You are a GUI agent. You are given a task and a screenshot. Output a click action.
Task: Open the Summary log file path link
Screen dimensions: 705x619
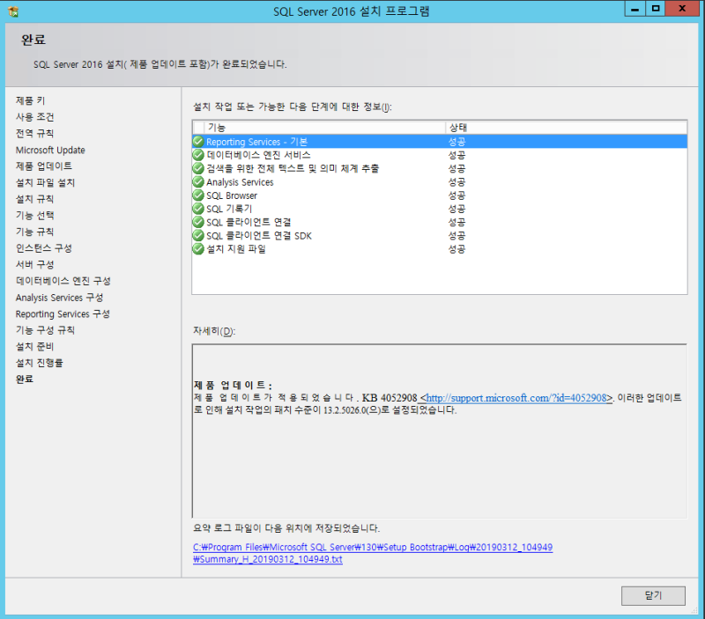(373, 554)
